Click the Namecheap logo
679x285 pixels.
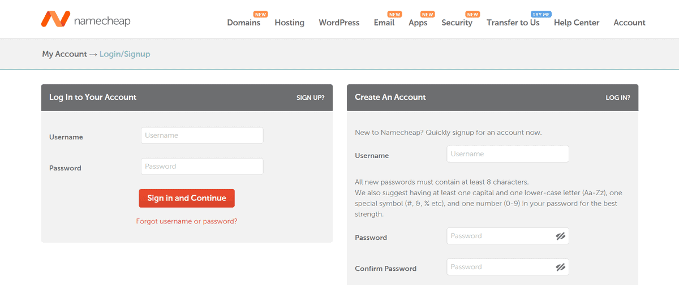pyautogui.click(x=85, y=19)
